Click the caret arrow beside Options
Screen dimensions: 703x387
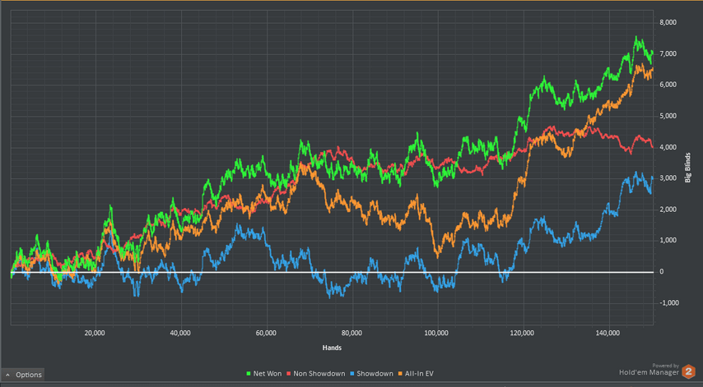point(7,375)
